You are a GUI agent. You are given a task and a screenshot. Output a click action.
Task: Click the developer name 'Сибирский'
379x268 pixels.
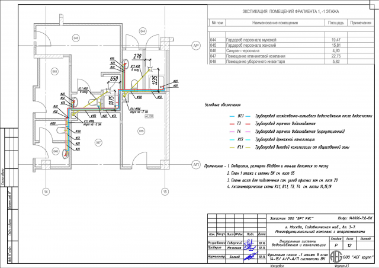point(235,243)
